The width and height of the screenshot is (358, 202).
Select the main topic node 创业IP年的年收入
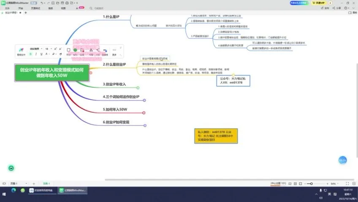[52, 73]
